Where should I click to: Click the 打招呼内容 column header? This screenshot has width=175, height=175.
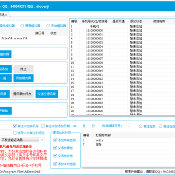(x=103, y=135)
